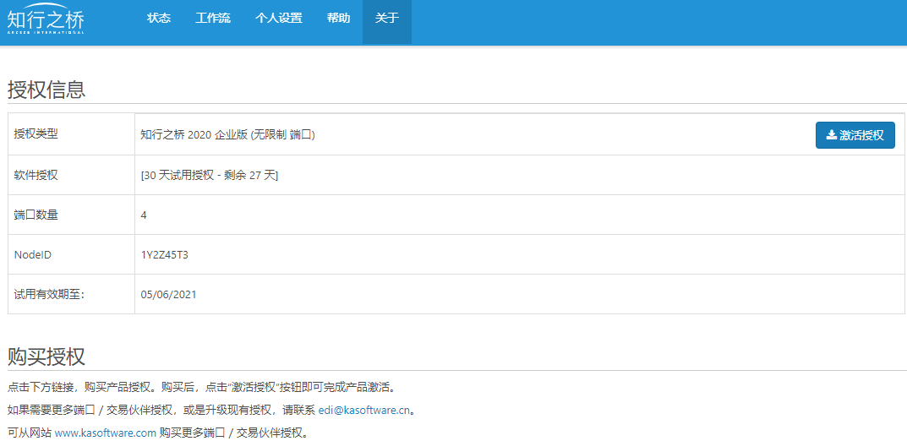Click the 知行之桥 logo

(46, 19)
